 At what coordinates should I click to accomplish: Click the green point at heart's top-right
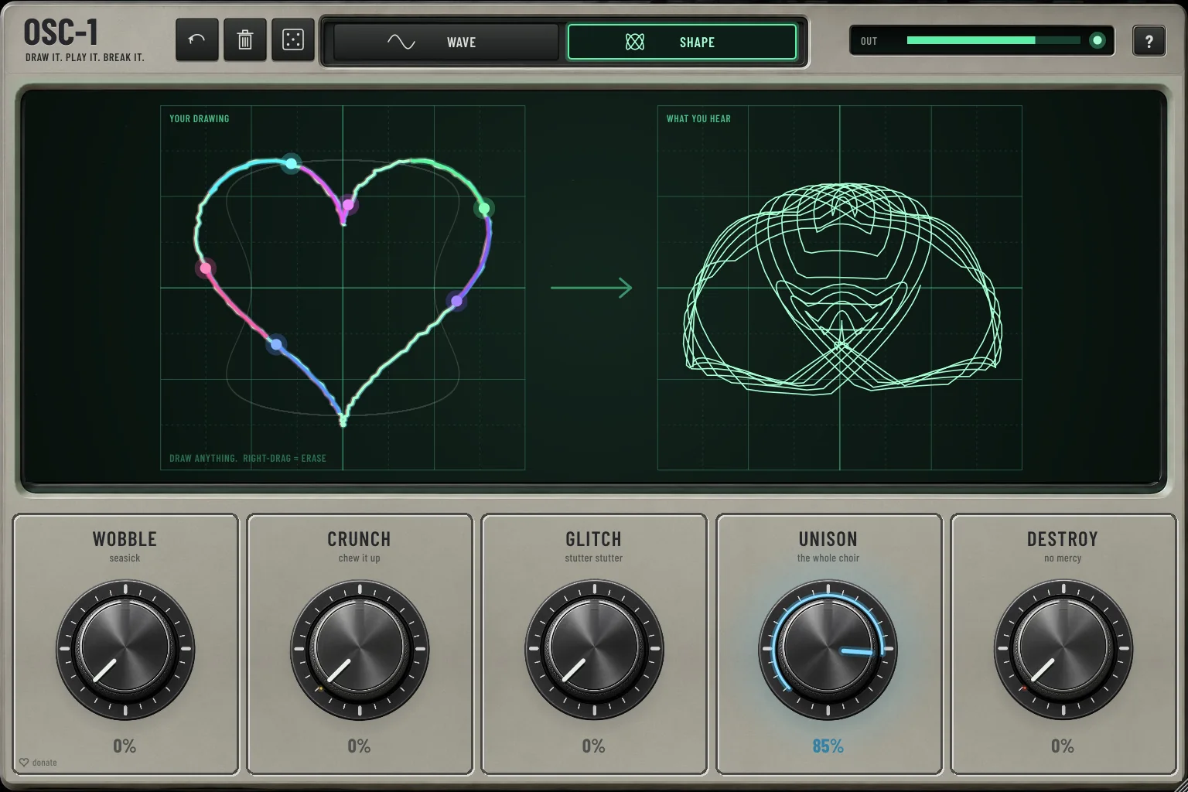point(484,208)
